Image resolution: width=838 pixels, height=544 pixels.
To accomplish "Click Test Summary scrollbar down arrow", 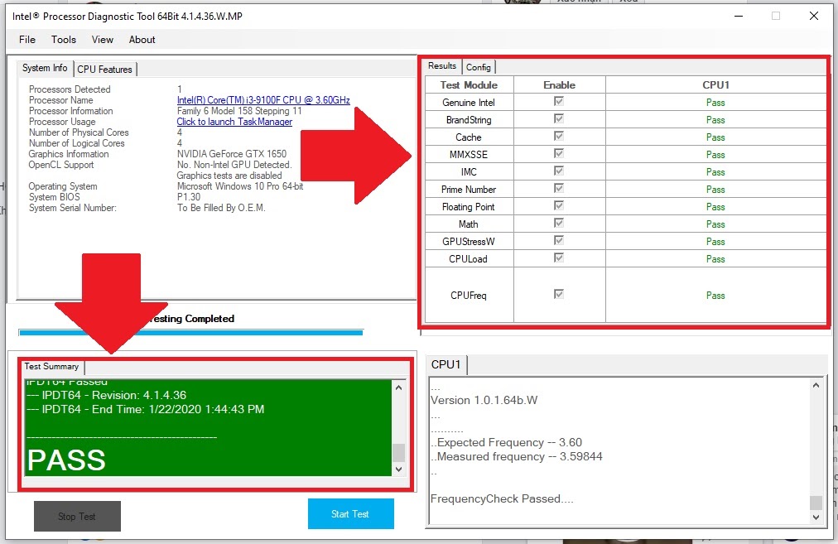I will pyautogui.click(x=398, y=469).
